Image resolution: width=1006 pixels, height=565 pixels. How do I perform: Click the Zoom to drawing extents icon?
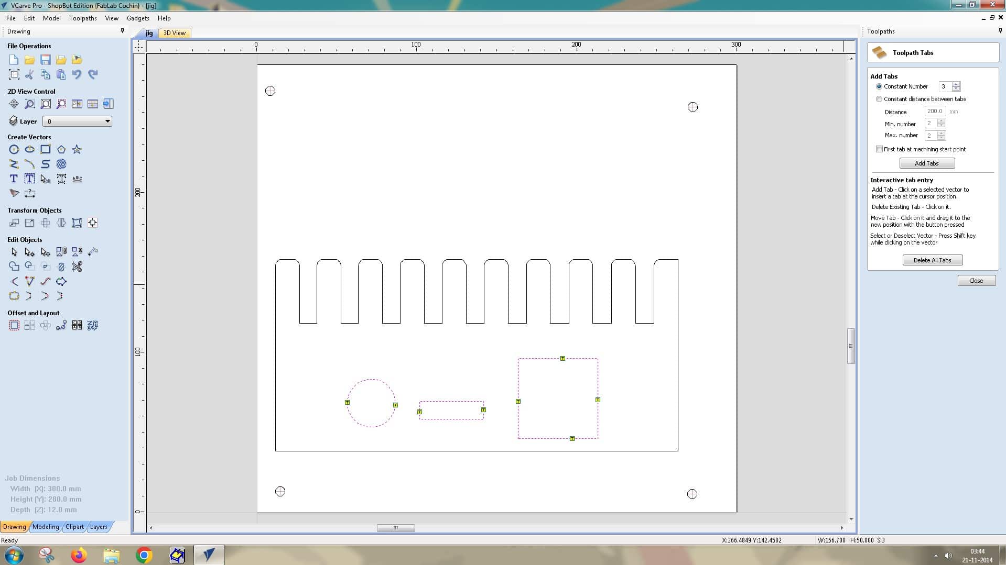pyautogui.click(x=46, y=104)
